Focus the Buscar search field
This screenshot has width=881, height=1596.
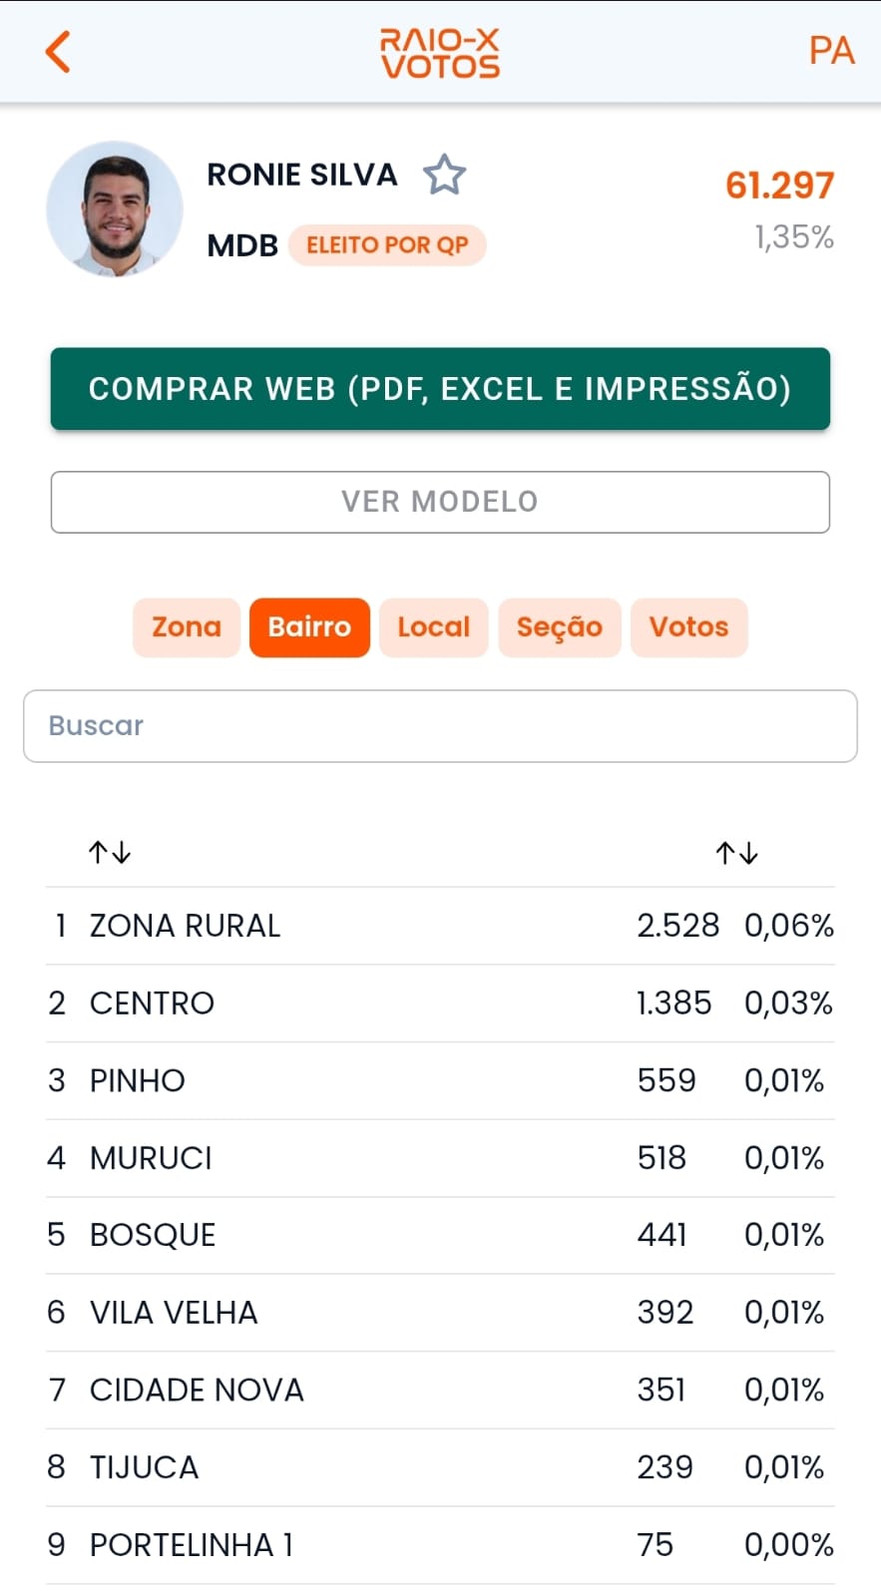(x=440, y=726)
